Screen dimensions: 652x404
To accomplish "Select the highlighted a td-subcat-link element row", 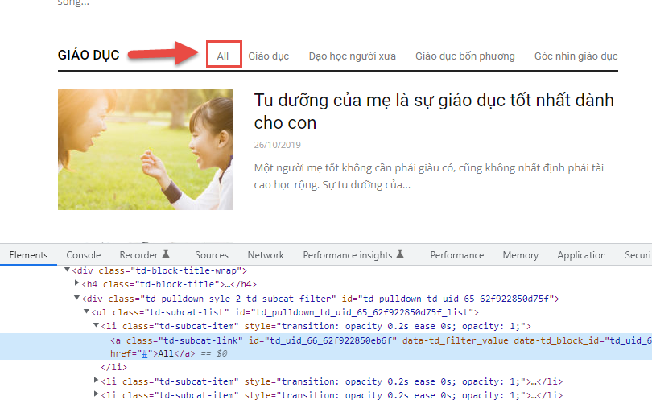I will tap(326, 346).
